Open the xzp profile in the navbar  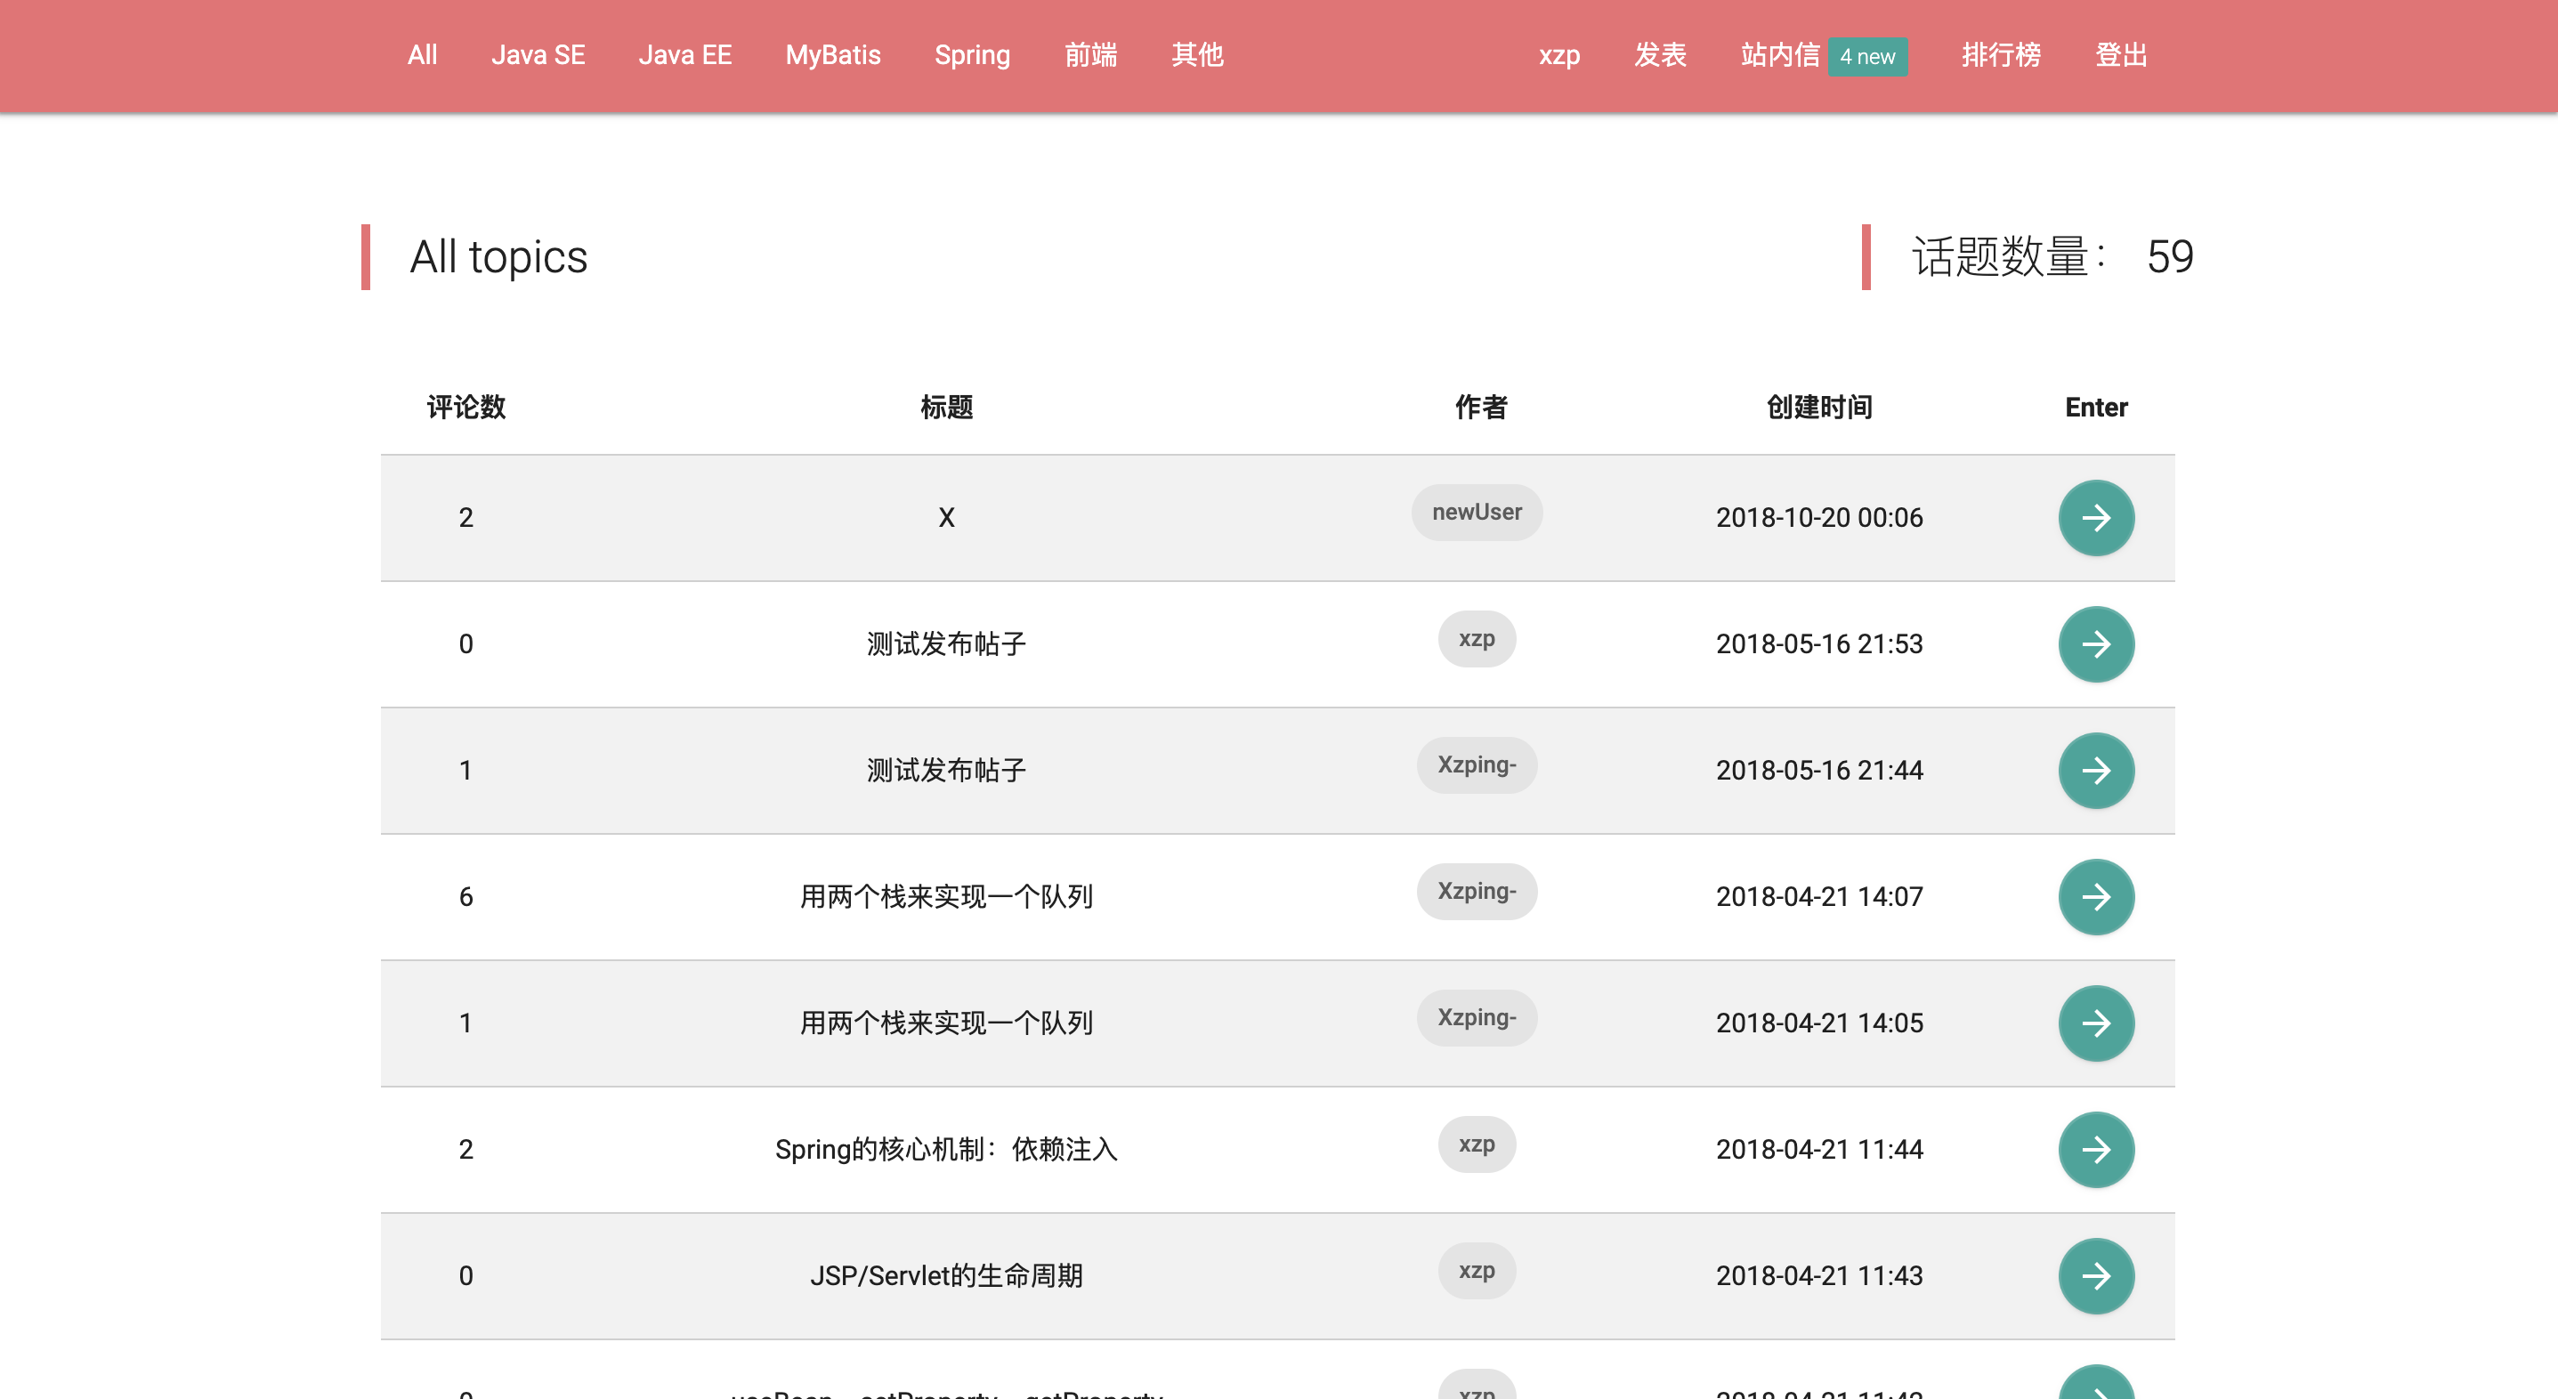1558,54
